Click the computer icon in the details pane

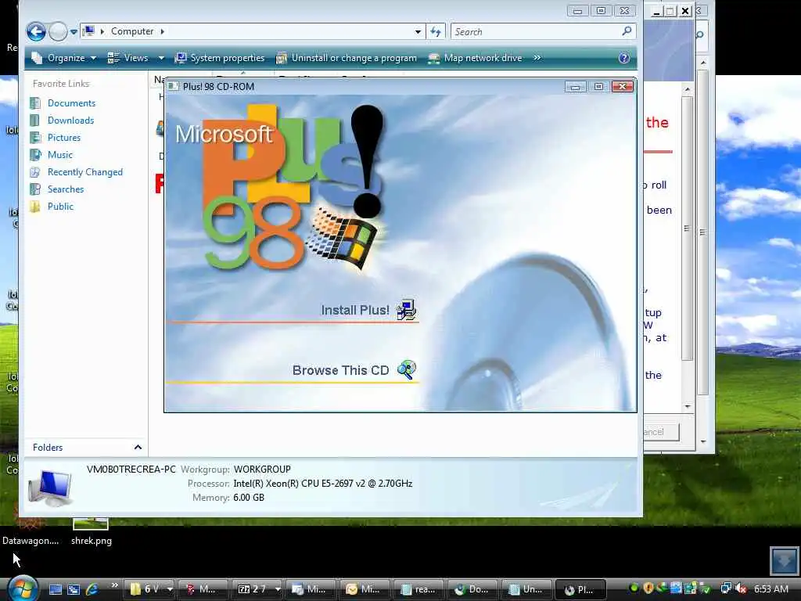point(50,488)
